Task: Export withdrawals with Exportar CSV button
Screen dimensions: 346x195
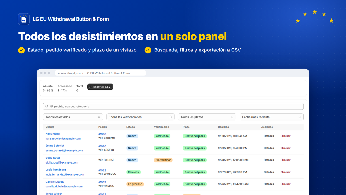Action: (100, 87)
